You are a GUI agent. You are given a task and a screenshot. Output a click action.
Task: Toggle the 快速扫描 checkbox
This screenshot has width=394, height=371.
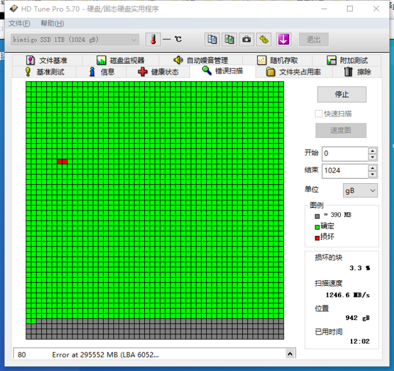pos(318,114)
